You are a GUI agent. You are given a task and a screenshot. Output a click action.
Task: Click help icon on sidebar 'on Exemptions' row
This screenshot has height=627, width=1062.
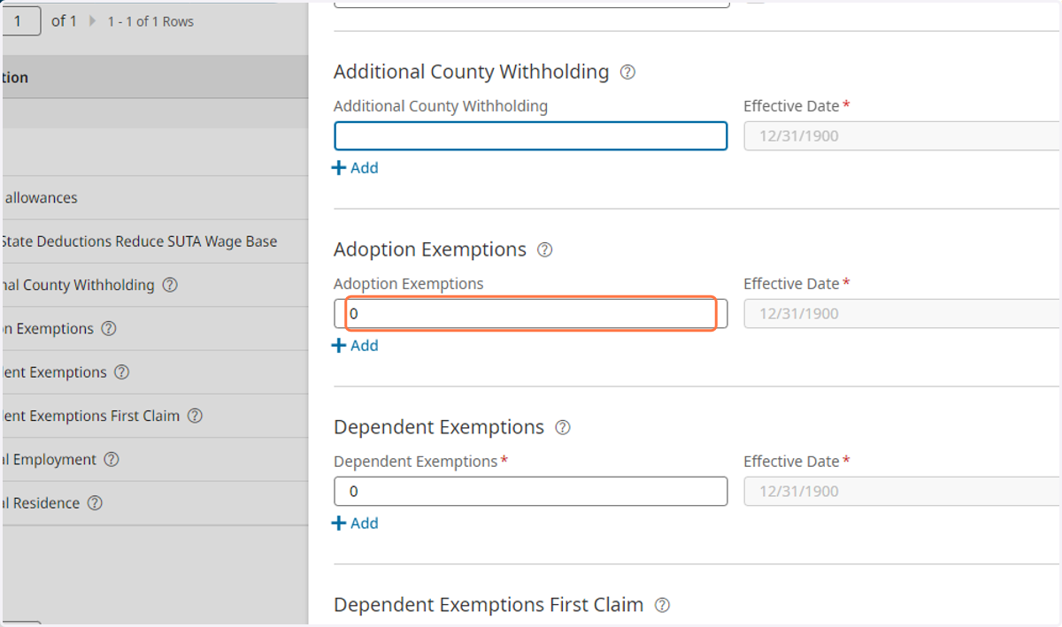tap(109, 329)
